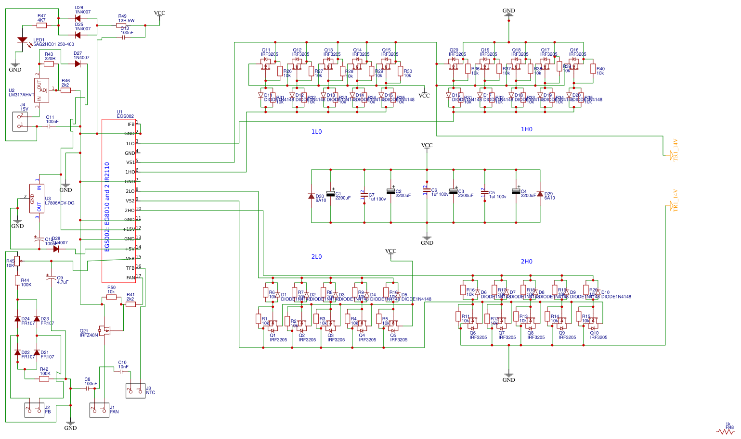Image resolution: width=741 pixels, height=439 pixels.
Task: Select the LED1 diode symbol
Action: (x=22, y=41)
